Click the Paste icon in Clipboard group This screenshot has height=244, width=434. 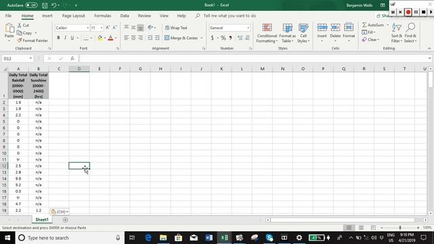(x=9, y=28)
